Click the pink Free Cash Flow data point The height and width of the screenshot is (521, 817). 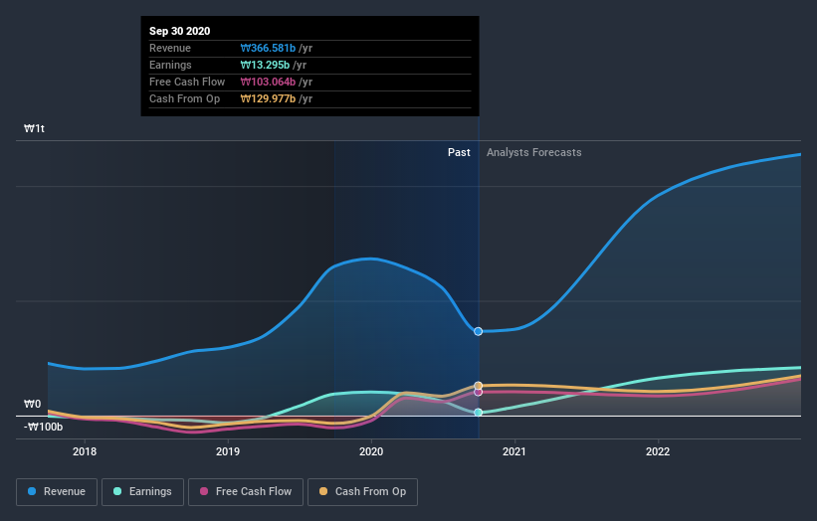coord(478,392)
